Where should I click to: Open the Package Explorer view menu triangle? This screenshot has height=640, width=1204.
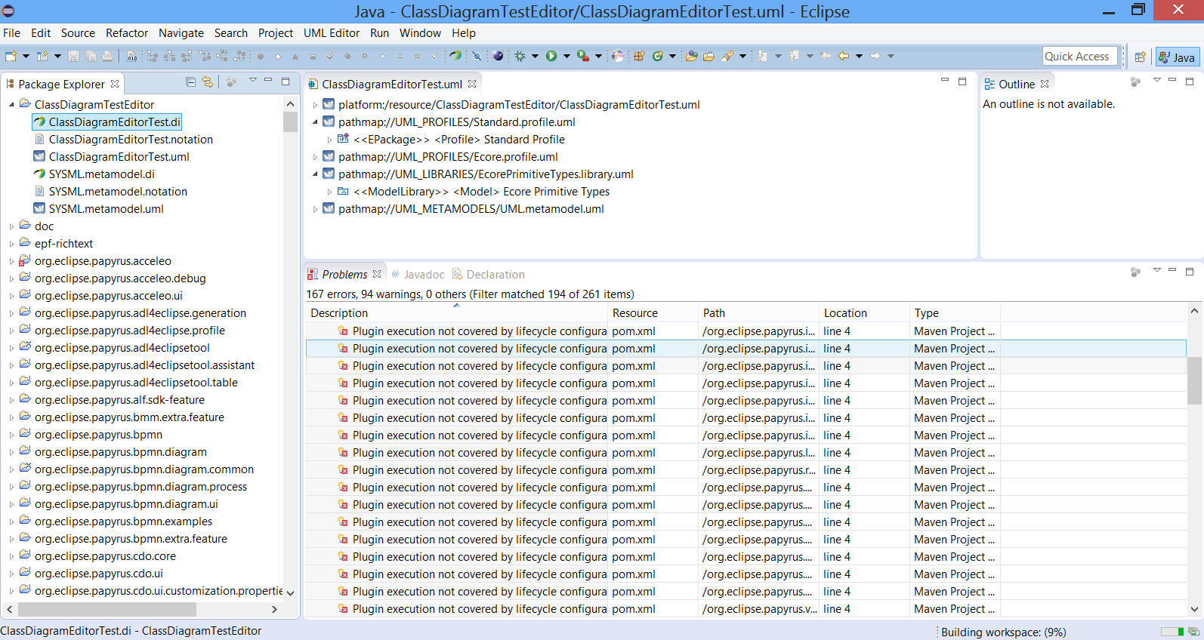pyautogui.click(x=253, y=81)
